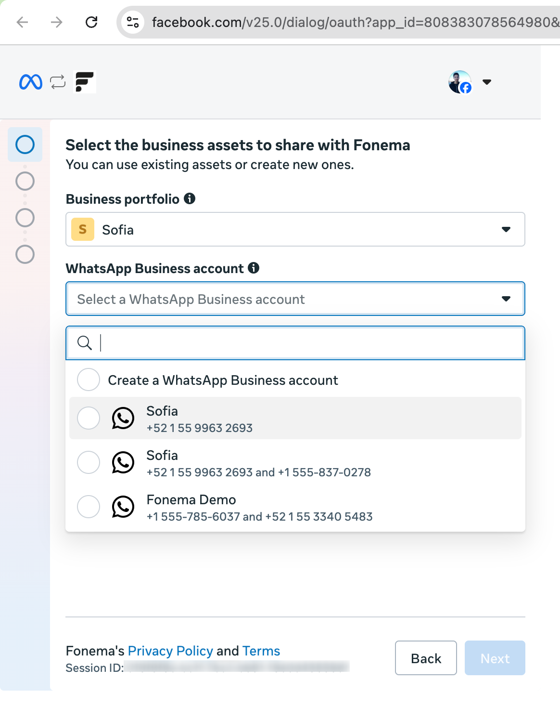The width and height of the screenshot is (560, 707).
Task: Go back in browser history
Action: tap(22, 22)
